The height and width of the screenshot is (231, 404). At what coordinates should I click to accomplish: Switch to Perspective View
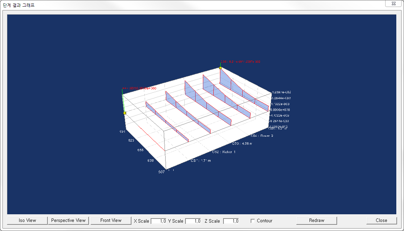coord(68,221)
